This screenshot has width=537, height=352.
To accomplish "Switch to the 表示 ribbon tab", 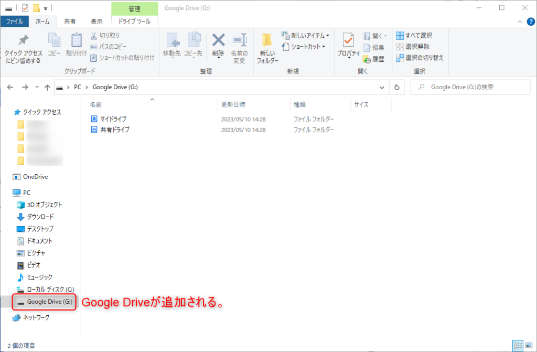I will pos(96,22).
